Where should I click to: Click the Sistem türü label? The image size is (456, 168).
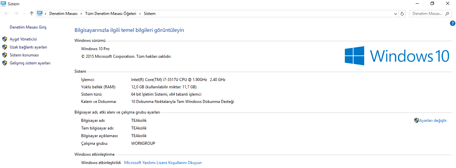92,94
